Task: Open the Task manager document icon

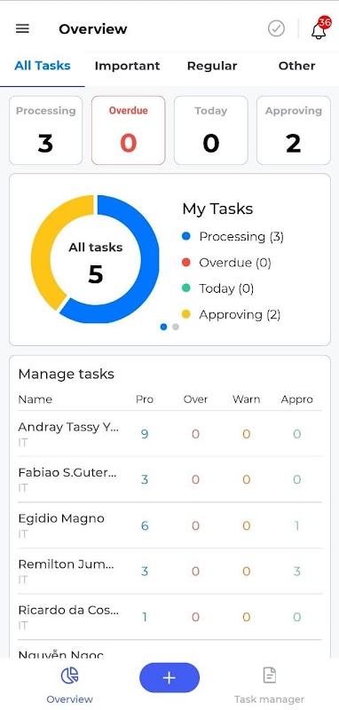Action: click(269, 676)
